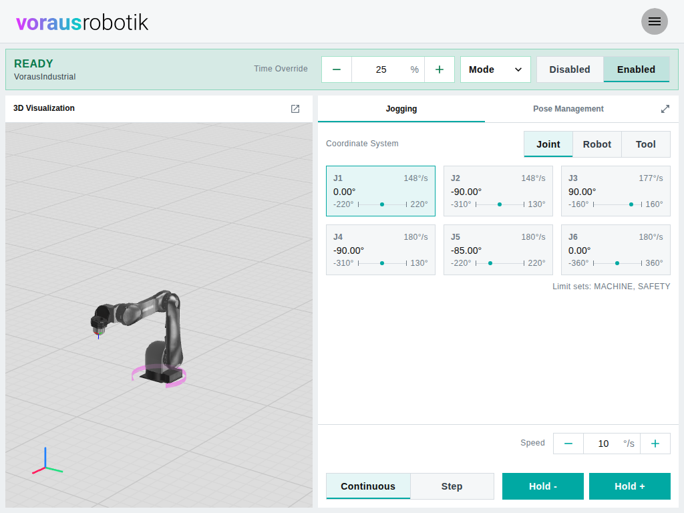This screenshot has height=513, width=684.
Task: Open the Pose Management tab
Action: tap(568, 109)
